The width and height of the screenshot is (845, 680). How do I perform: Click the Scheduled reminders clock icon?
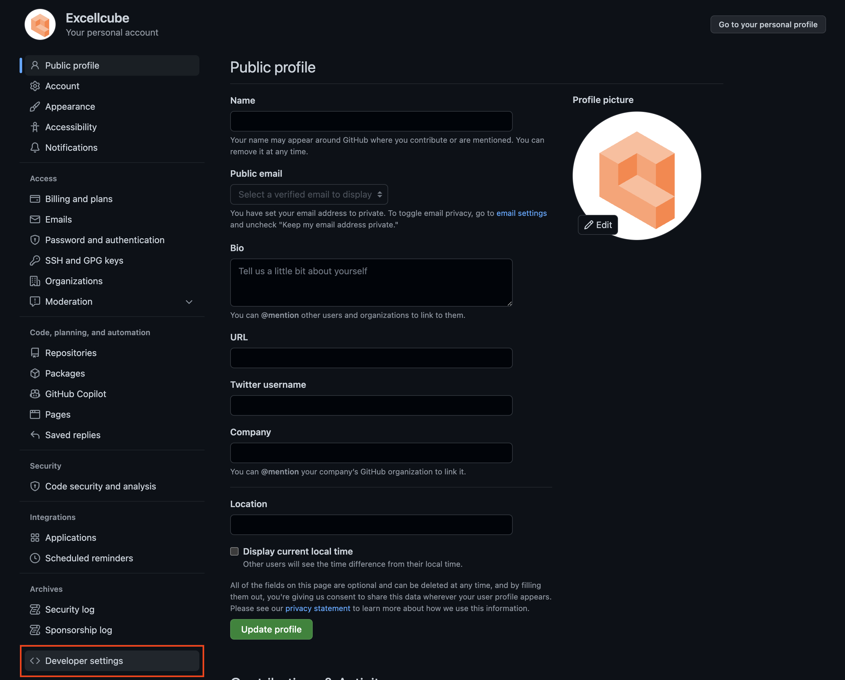(x=35, y=558)
